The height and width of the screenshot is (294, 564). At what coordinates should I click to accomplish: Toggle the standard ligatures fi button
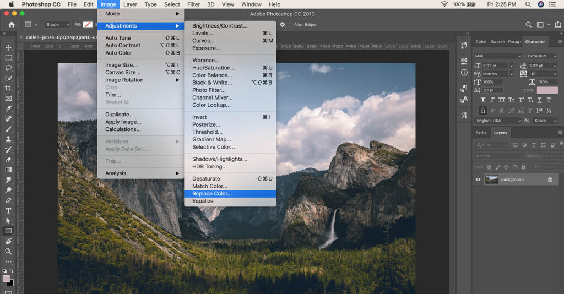tap(483, 110)
